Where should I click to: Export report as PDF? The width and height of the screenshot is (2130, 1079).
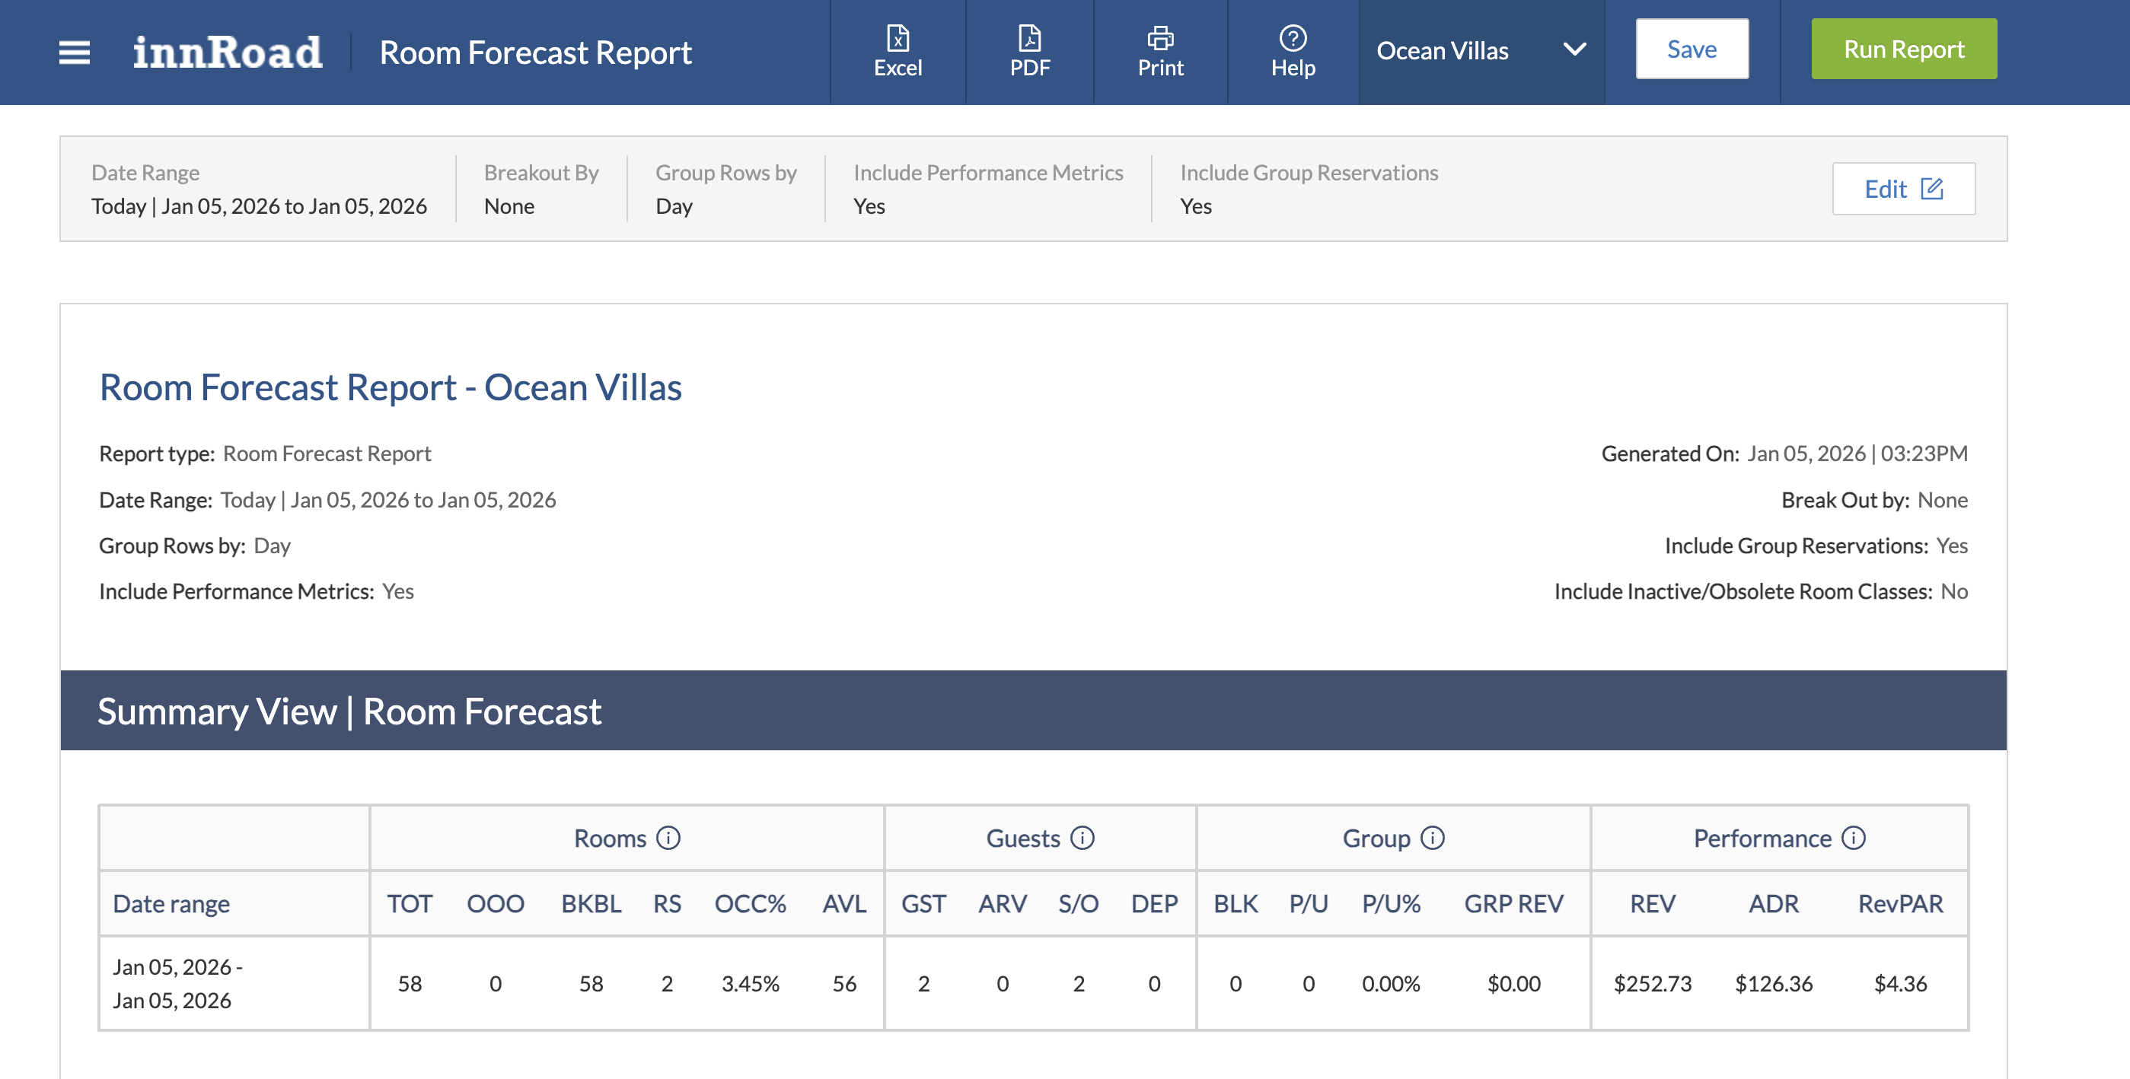coord(1028,51)
